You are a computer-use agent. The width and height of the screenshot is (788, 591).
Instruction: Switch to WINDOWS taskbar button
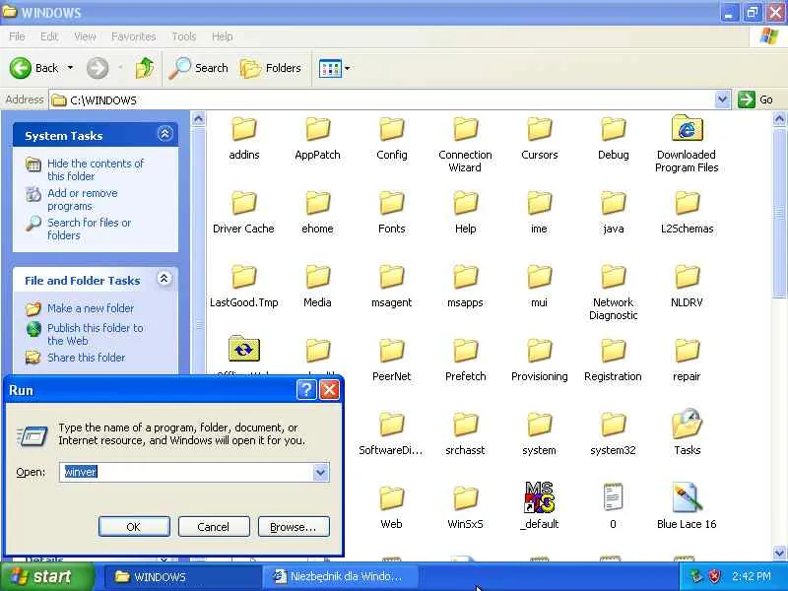[183, 576]
